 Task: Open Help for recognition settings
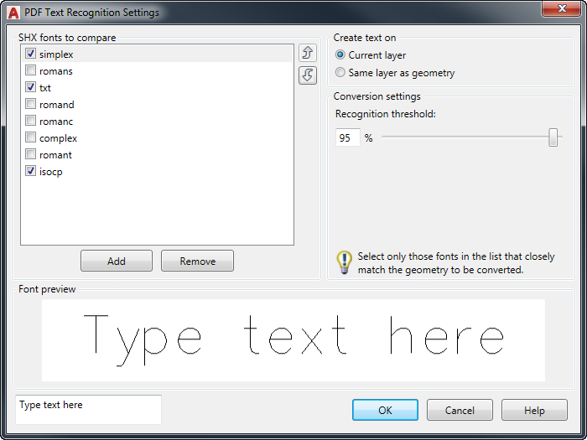tap(534, 410)
